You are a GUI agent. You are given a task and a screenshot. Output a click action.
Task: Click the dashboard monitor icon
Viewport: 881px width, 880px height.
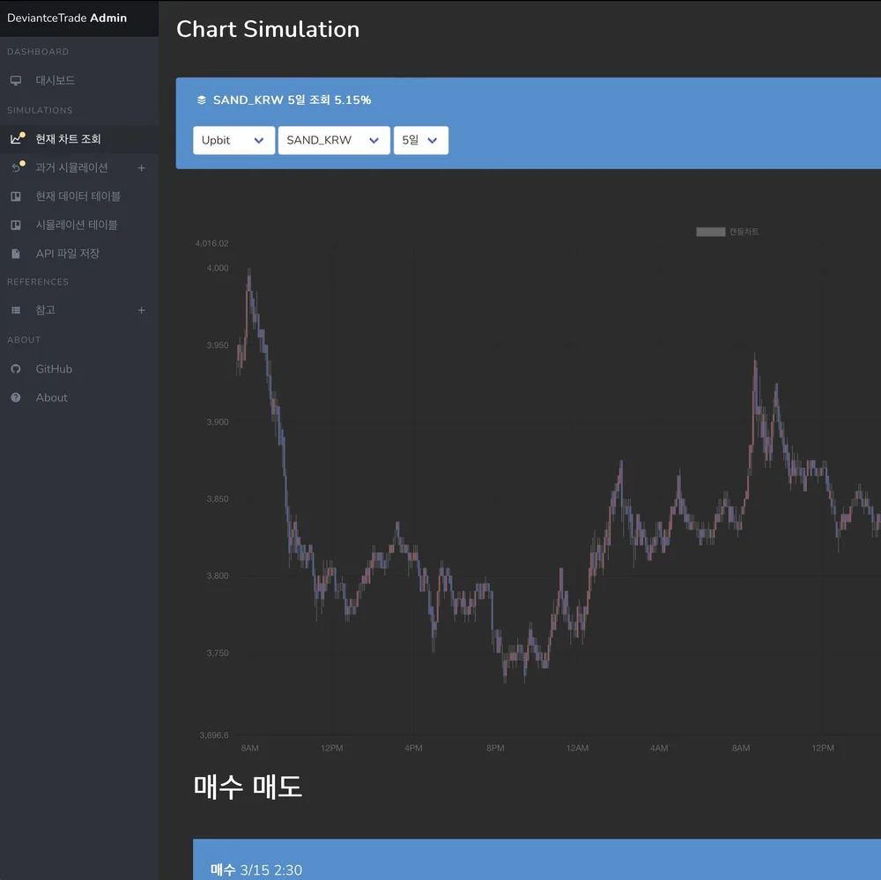click(x=16, y=80)
